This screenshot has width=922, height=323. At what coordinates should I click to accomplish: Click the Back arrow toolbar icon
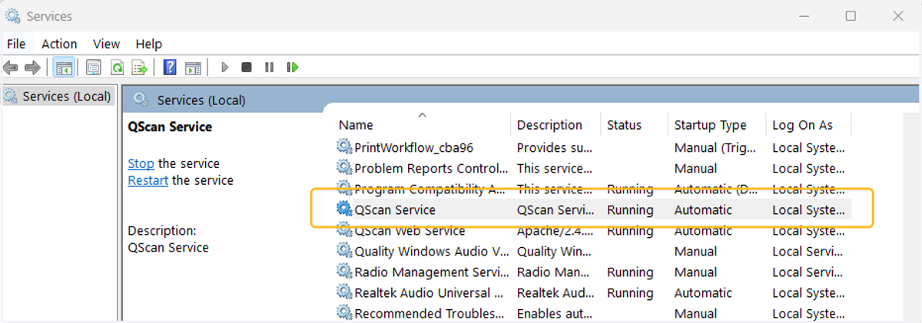pyautogui.click(x=11, y=68)
